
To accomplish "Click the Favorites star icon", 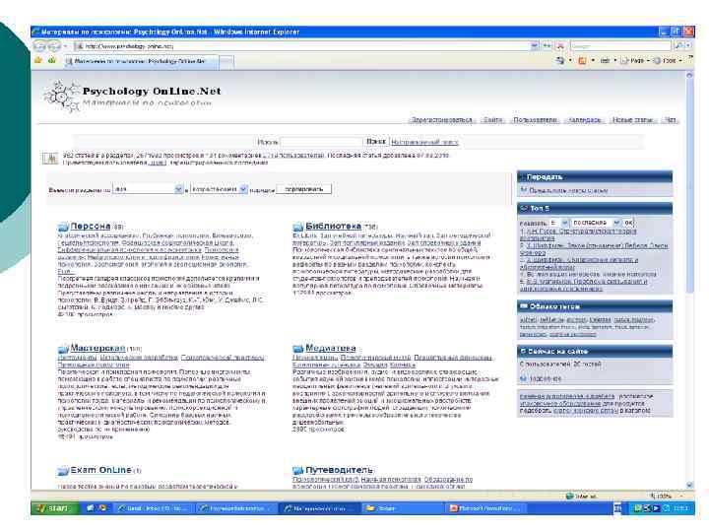I will click(38, 60).
